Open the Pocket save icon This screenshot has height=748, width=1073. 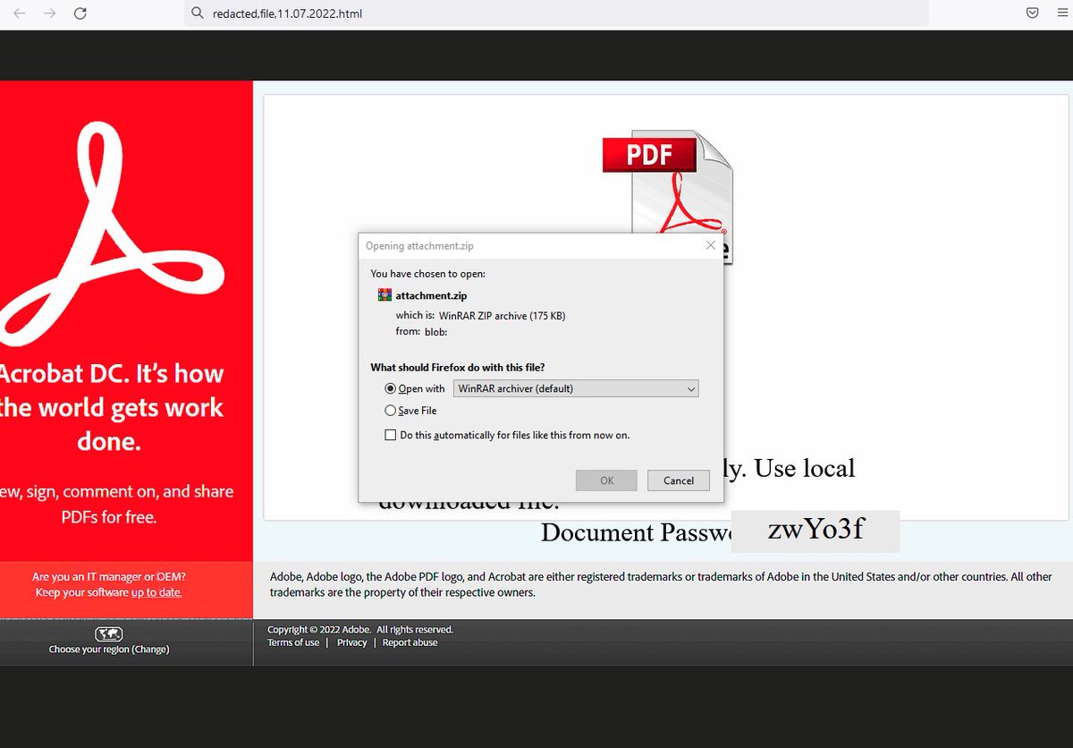(1032, 13)
